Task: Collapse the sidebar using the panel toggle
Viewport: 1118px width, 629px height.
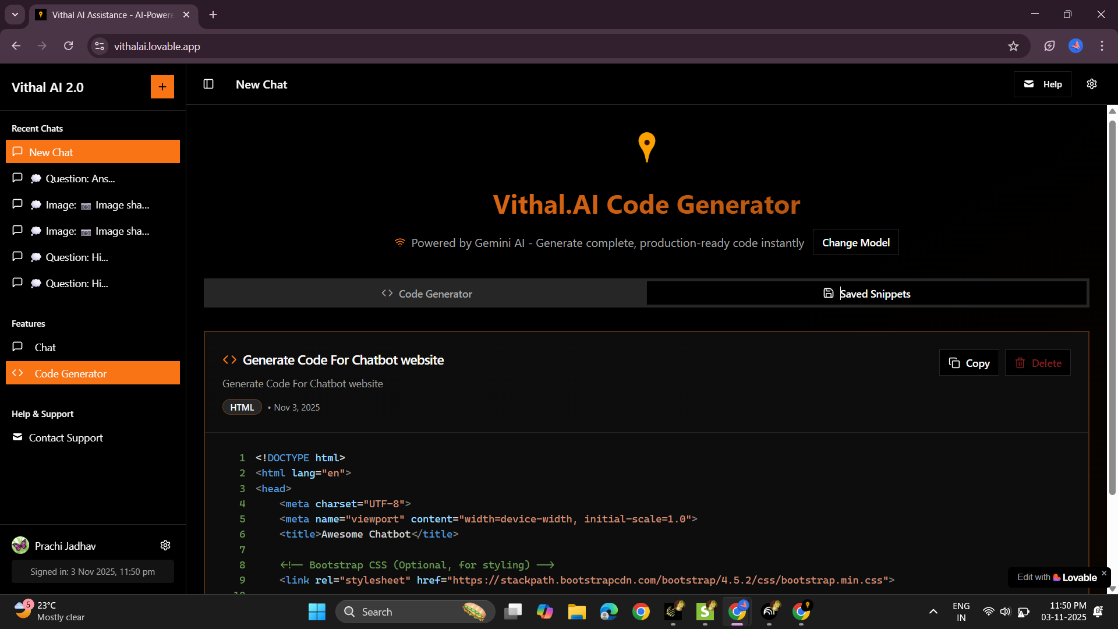Action: click(x=208, y=84)
